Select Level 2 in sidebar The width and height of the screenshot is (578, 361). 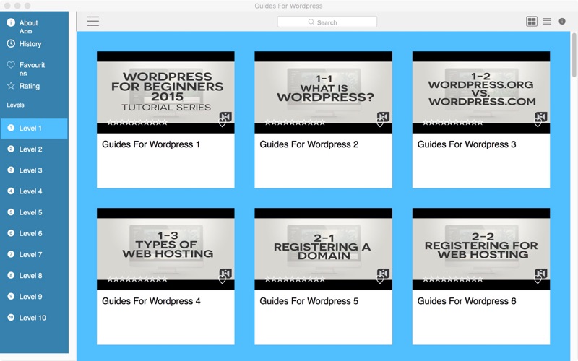tap(34, 149)
